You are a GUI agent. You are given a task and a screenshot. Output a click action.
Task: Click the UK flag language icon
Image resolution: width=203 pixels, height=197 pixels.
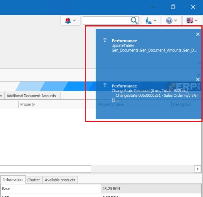pyautogui.click(x=190, y=20)
